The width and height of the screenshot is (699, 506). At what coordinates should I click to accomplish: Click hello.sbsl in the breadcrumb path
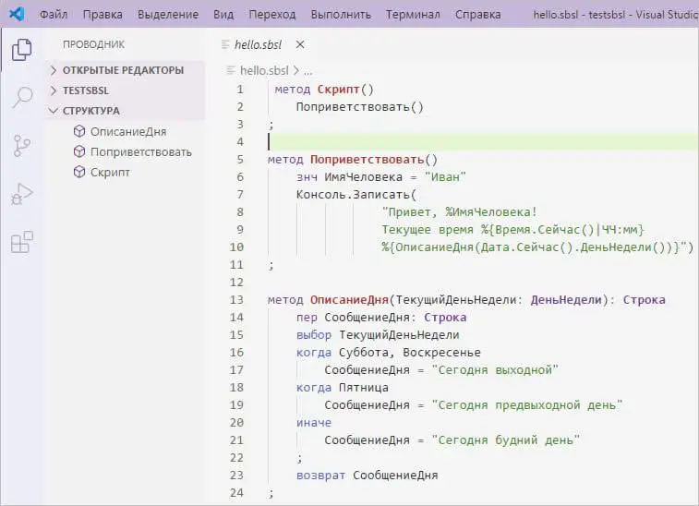coord(264,70)
